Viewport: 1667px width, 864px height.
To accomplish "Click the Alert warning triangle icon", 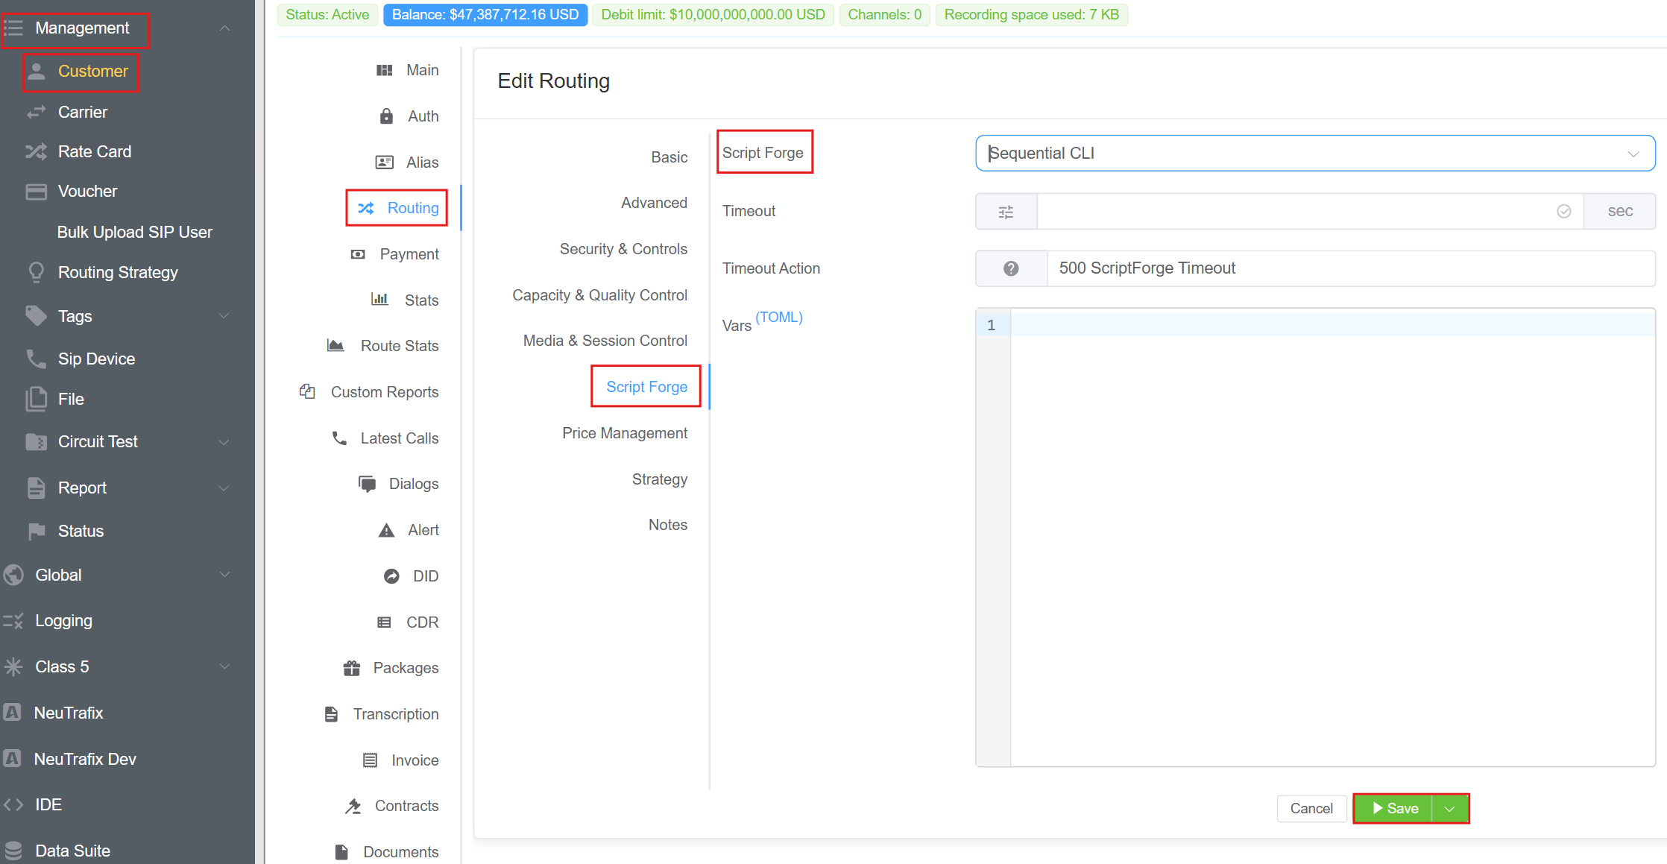I will pos(386,530).
